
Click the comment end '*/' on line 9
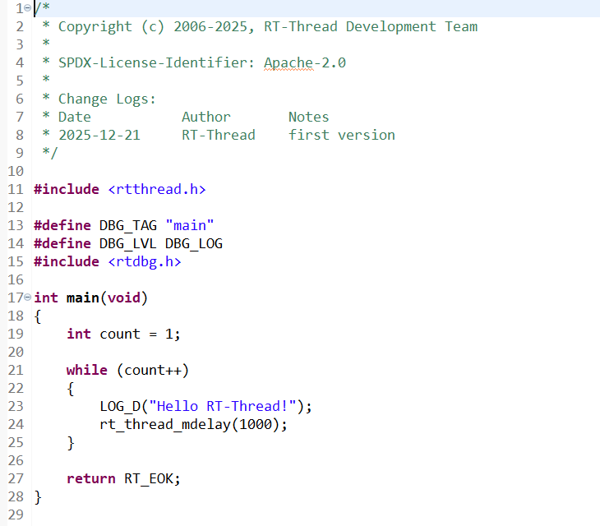click(50, 153)
